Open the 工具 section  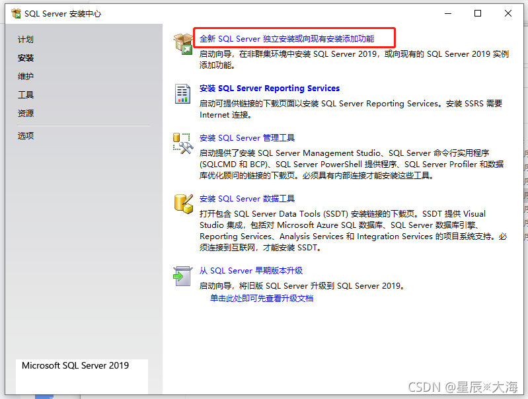pos(26,95)
